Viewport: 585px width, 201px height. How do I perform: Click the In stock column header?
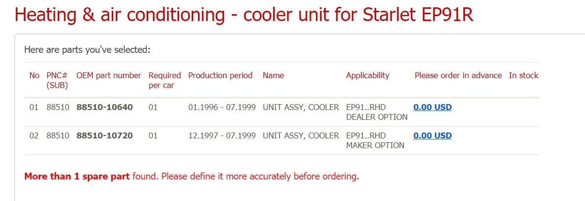[523, 76]
